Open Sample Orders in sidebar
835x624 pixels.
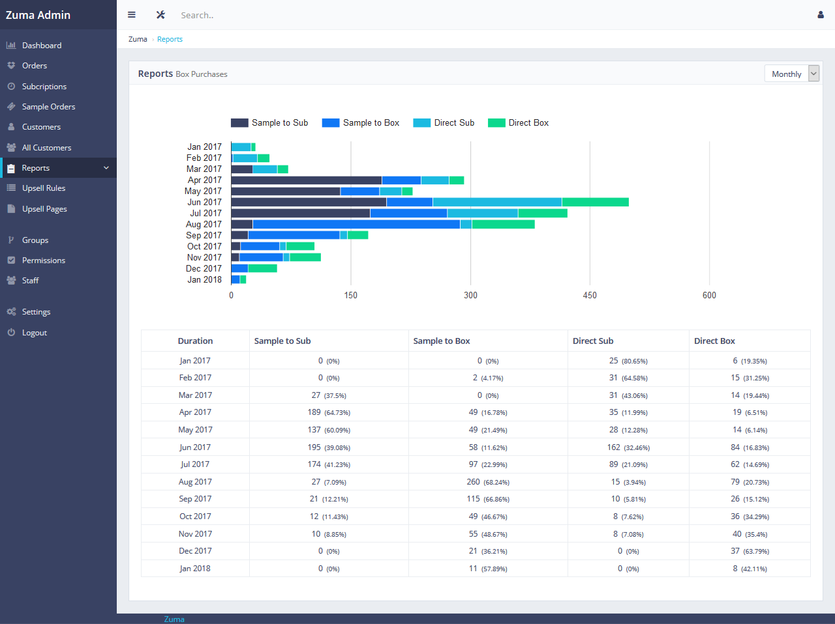coord(48,107)
